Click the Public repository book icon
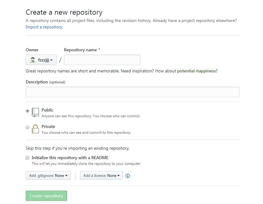 (x=35, y=112)
